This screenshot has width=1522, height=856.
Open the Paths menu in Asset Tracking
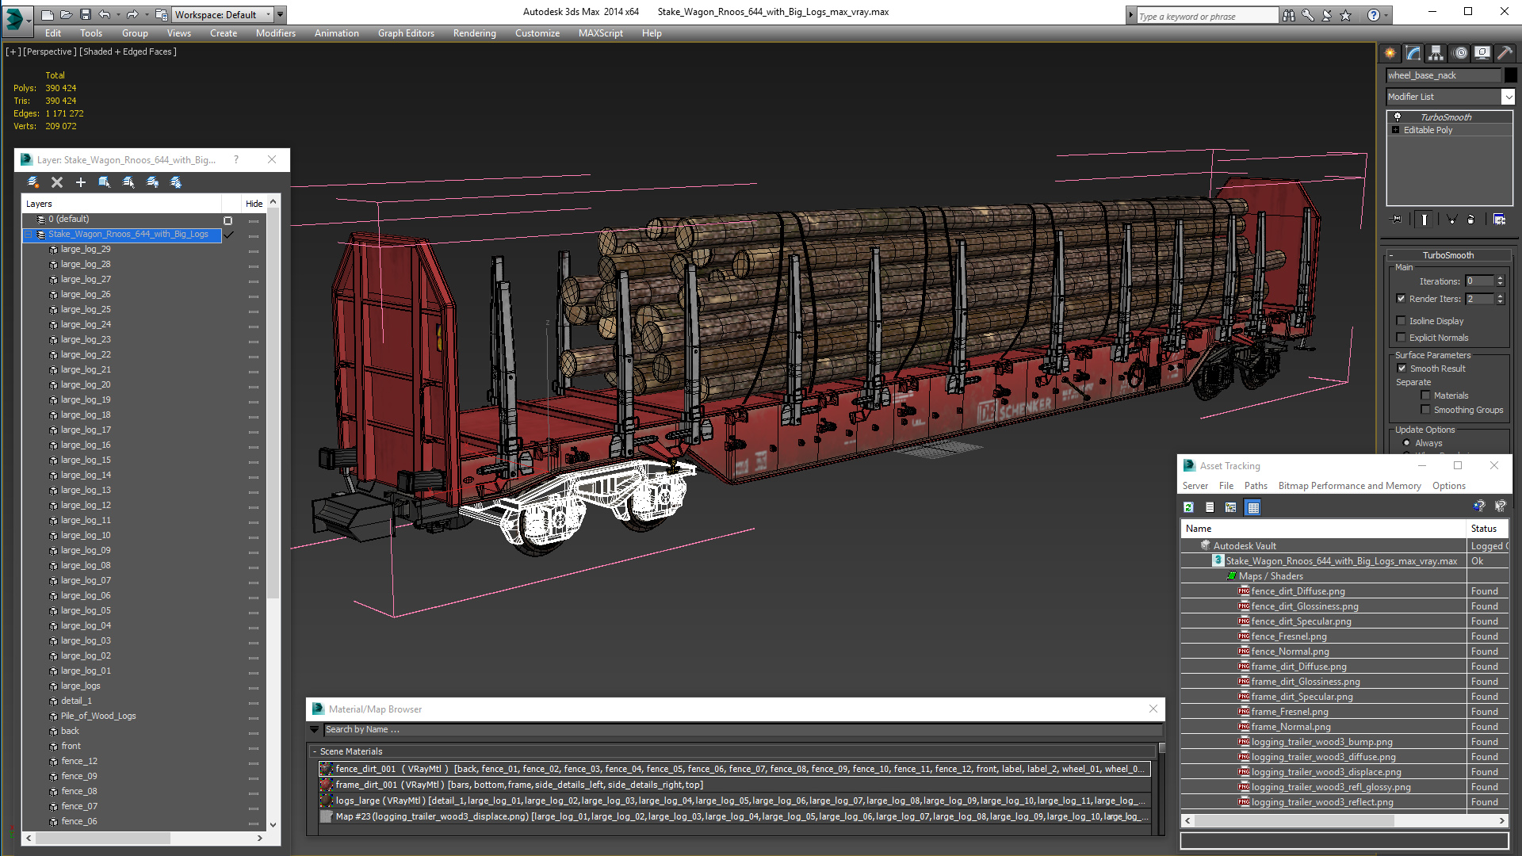point(1256,486)
